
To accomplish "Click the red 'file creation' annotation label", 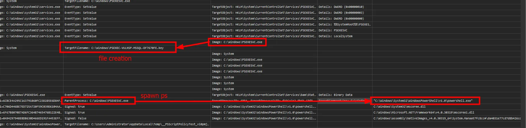I will [x=115, y=58].
